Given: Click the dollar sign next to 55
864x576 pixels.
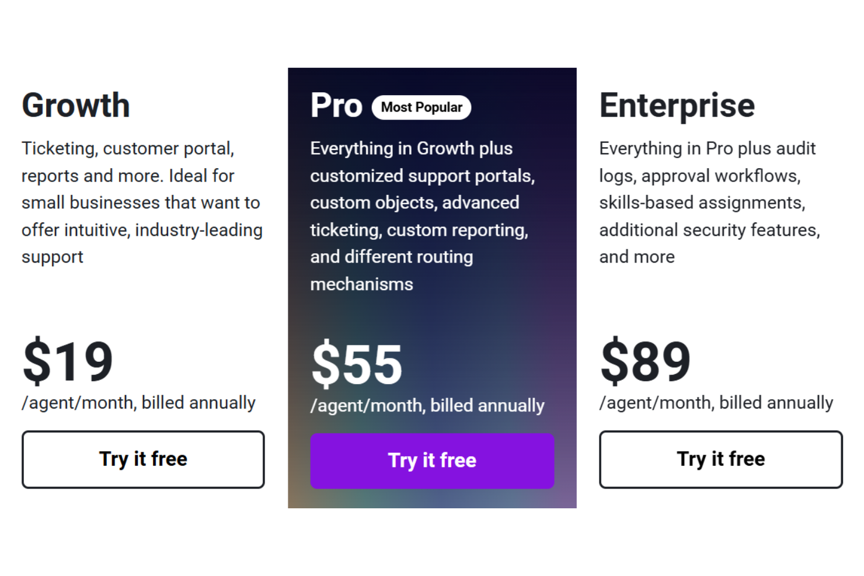Looking at the screenshot, I should (325, 365).
